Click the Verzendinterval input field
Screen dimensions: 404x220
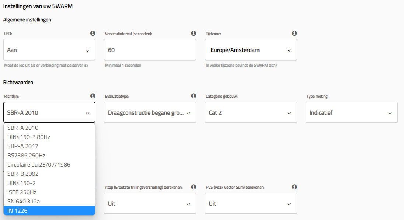[150, 50]
